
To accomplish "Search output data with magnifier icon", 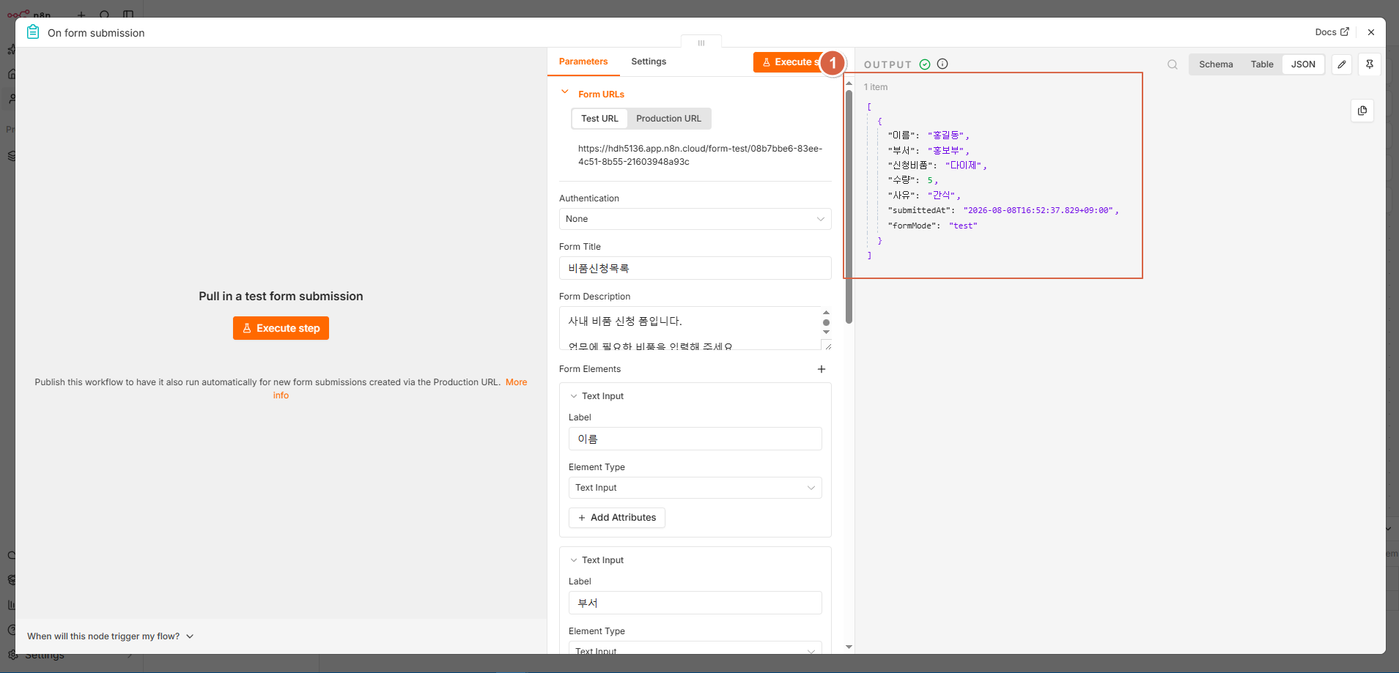I will (1173, 64).
